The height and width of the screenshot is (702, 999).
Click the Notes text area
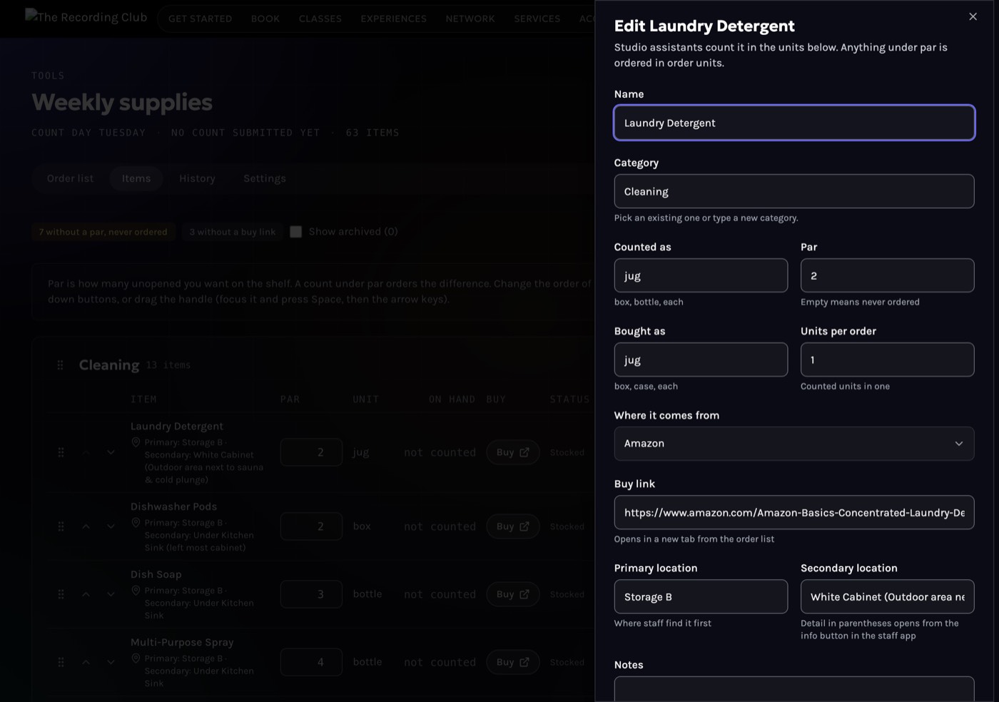(x=794, y=689)
